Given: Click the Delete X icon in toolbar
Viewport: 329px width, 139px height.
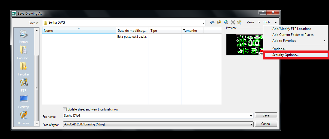Looking at the screenshot, I should click(233, 23).
